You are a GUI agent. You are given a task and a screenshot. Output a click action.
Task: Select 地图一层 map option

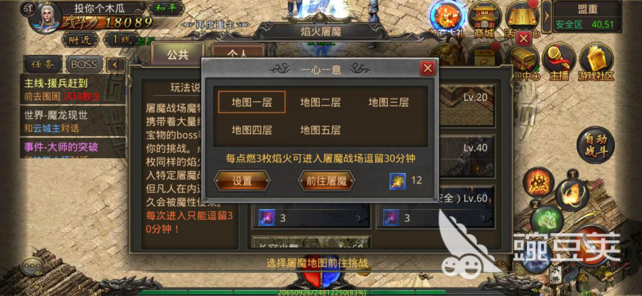click(x=252, y=102)
